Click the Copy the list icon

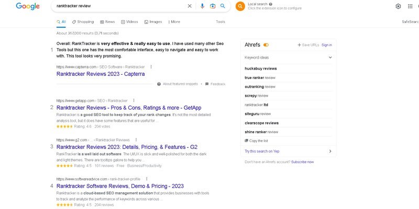246,141
